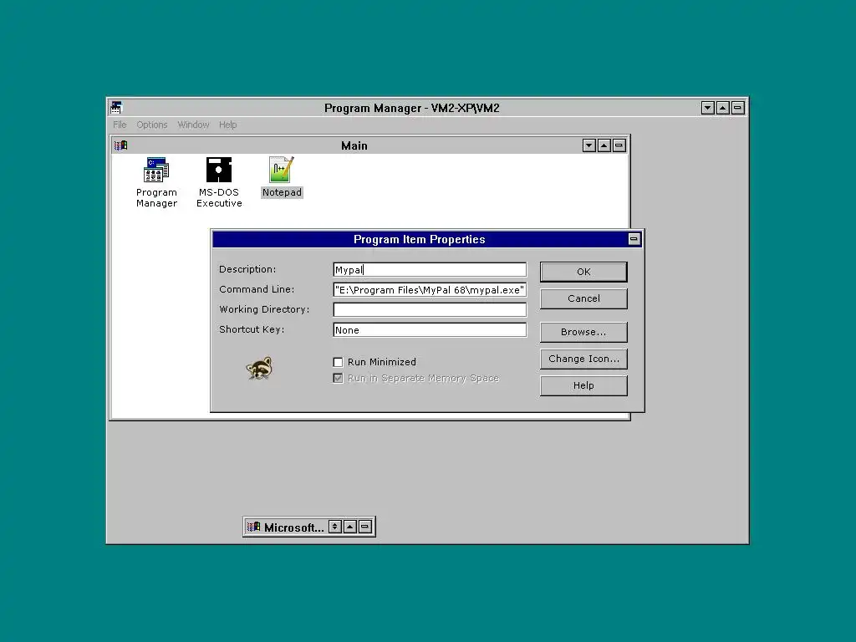This screenshot has width=856, height=642.
Task: Click the minimized Microsoft group icon
Action: coord(254,527)
